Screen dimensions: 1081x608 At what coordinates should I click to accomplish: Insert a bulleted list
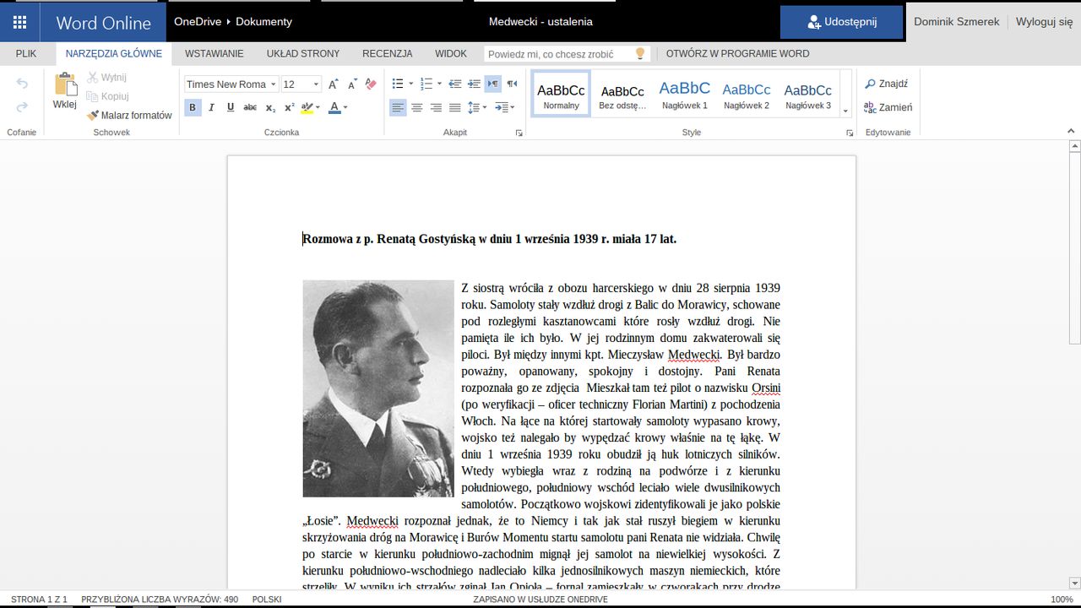tap(398, 84)
